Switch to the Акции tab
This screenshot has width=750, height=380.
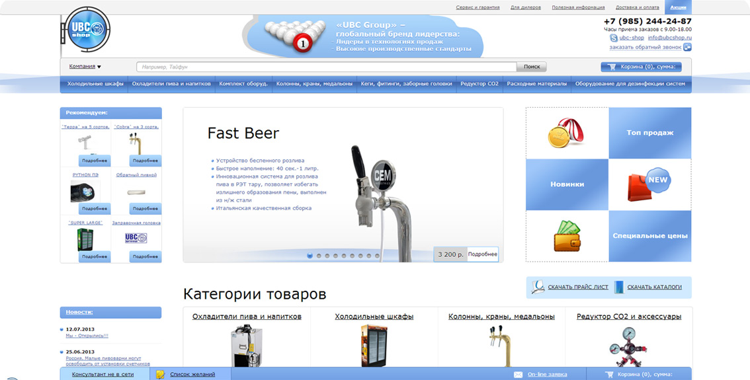(678, 7)
